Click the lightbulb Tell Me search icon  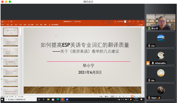(49, 25)
